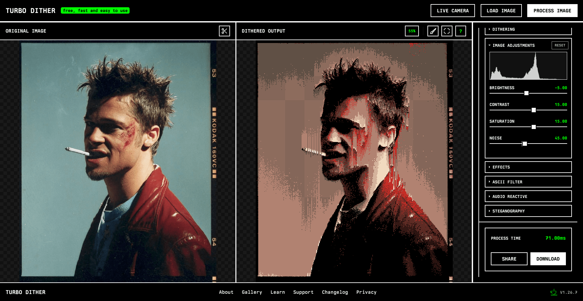This screenshot has width=583, height=301.
Task: Collapse the IMAGE ADJUSTMENTS section
Action: (513, 45)
